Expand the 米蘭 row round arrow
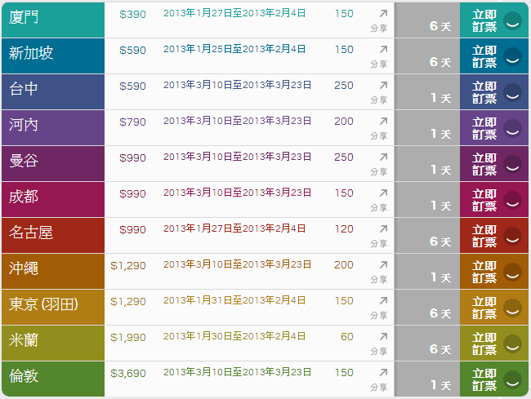The height and width of the screenshot is (399, 531). click(x=512, y=344)
